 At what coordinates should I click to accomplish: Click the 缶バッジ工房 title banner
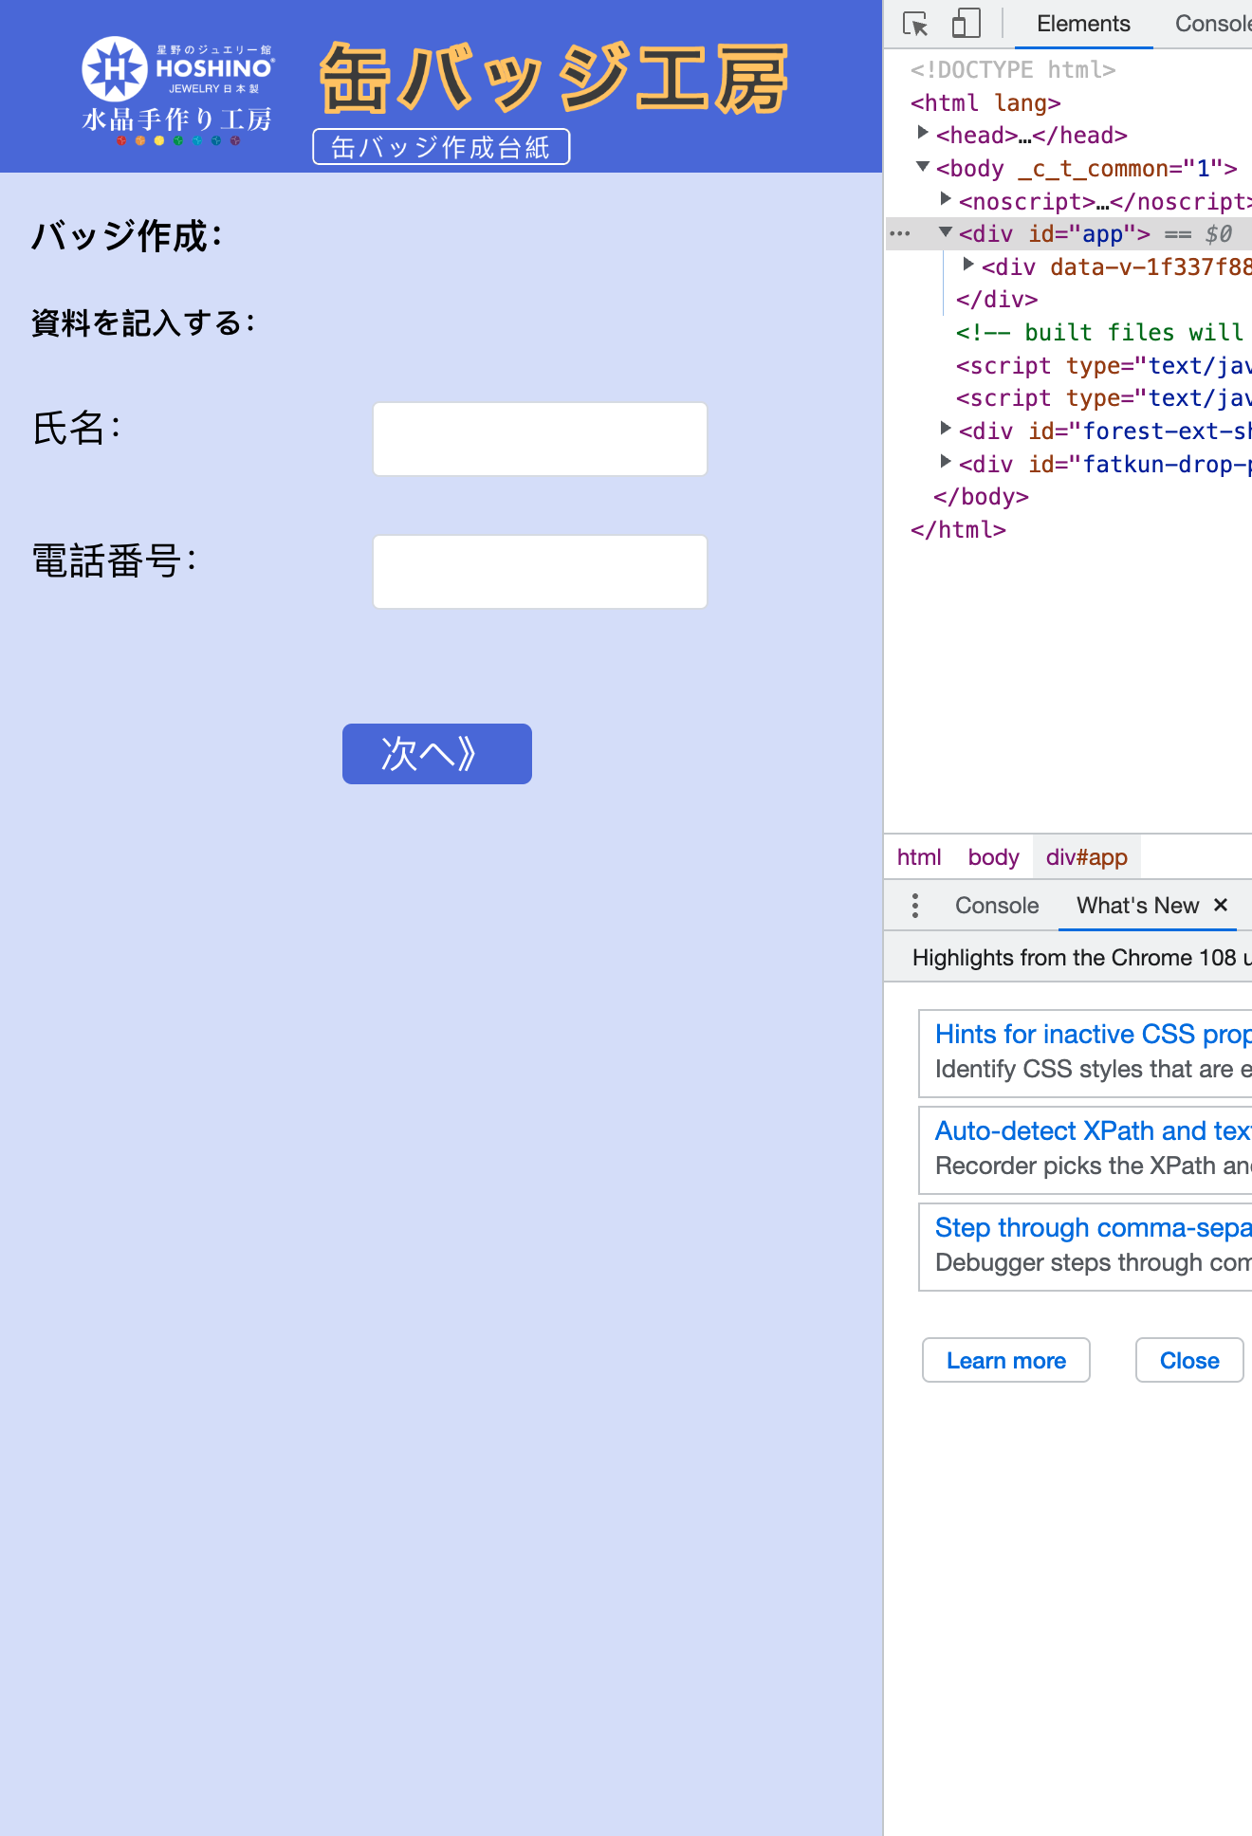pos(554,78)
